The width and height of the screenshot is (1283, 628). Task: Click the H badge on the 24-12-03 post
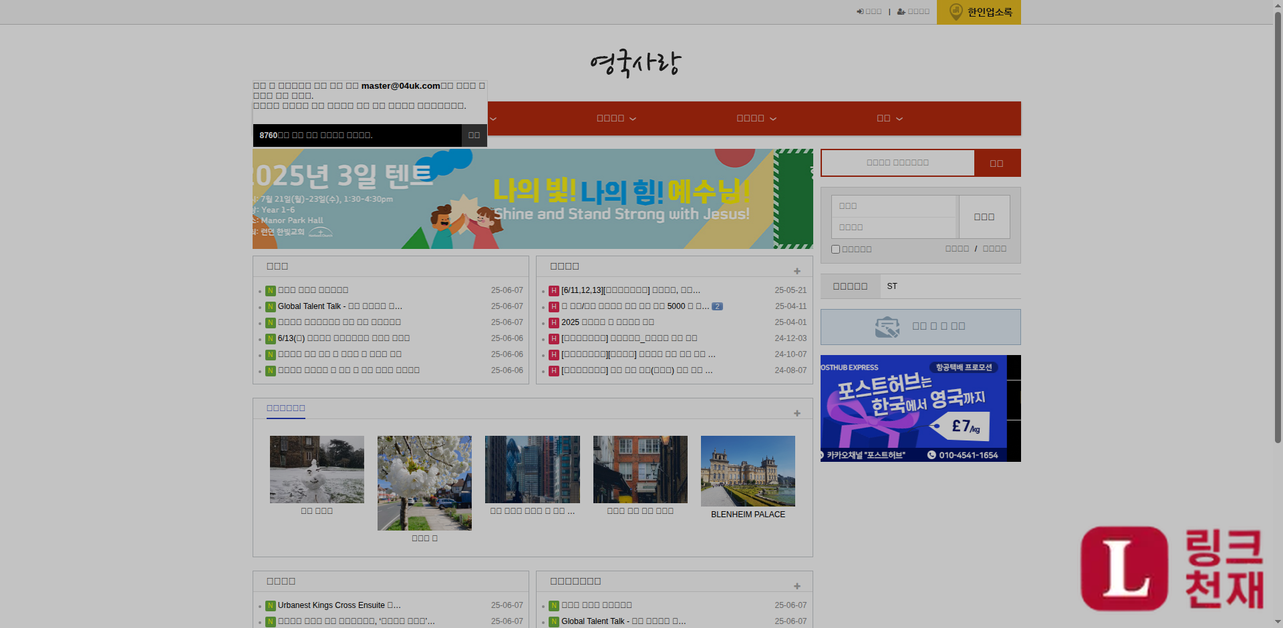tap(554, 339)
